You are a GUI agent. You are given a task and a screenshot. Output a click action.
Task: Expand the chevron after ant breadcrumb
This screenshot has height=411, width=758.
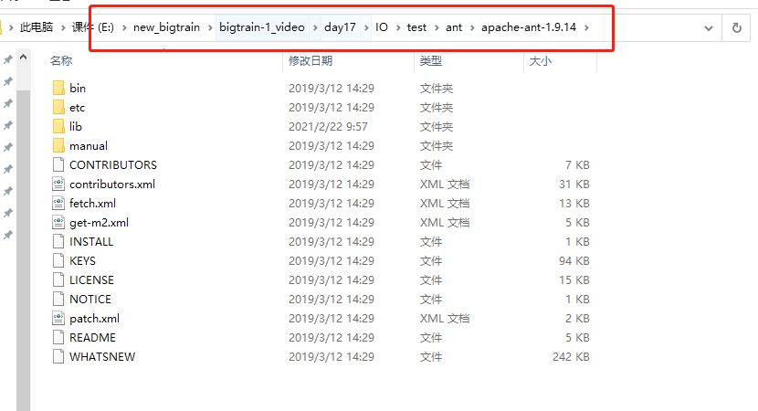[x=472, y=27]
